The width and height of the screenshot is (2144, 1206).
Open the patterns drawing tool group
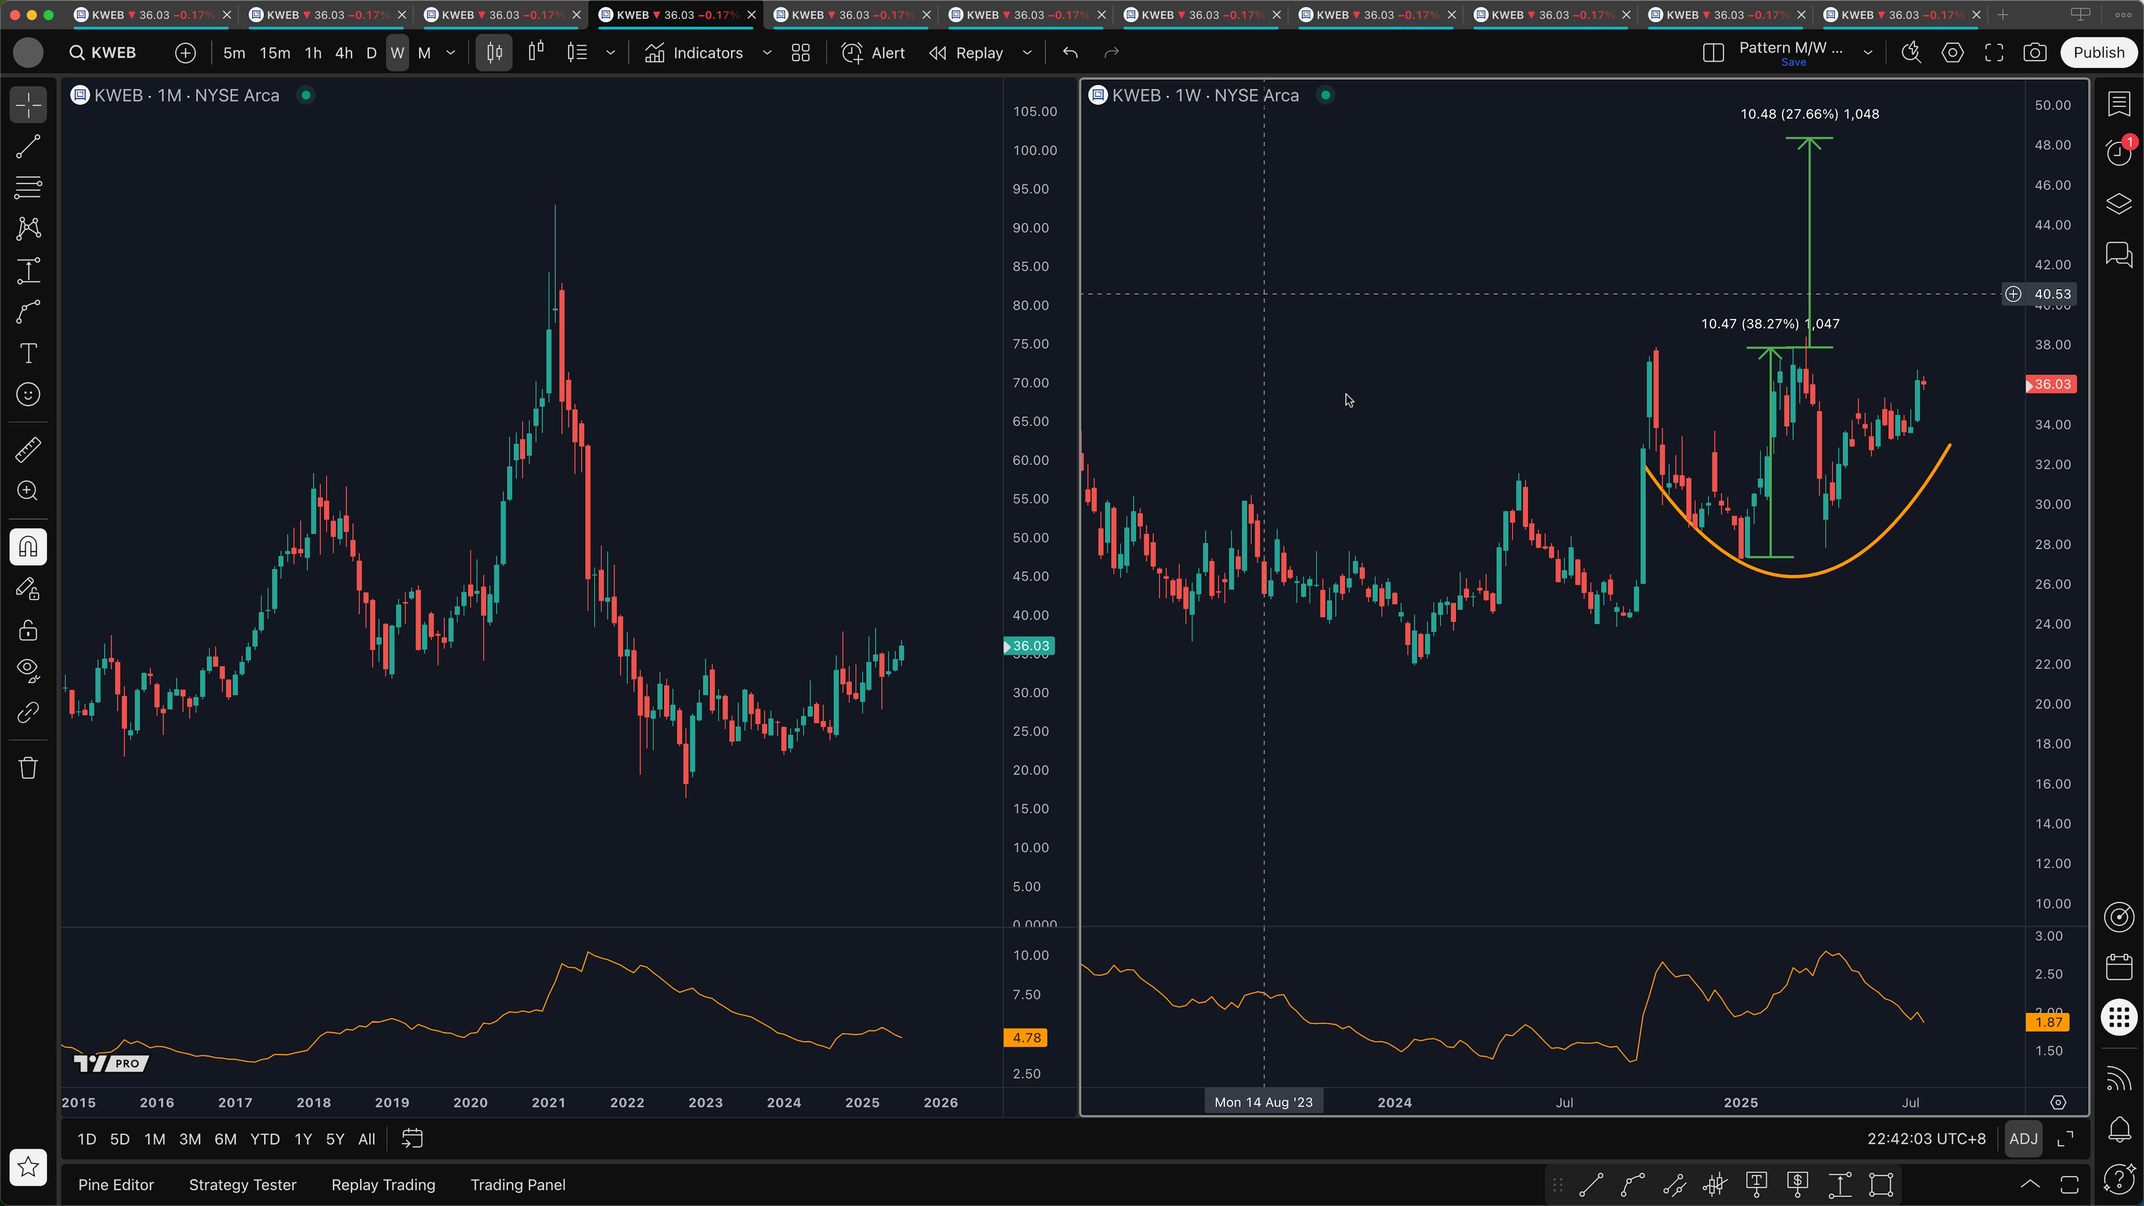tap(28, 229)
